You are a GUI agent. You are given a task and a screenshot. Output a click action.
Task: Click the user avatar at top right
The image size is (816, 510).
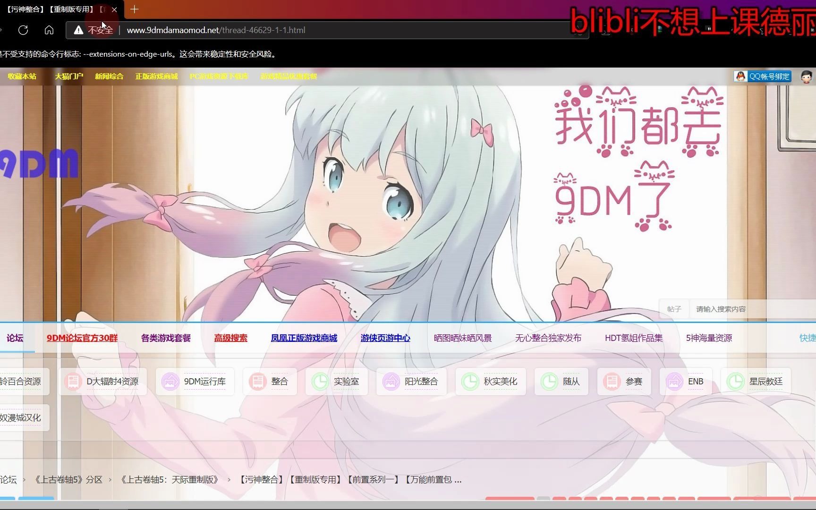coord(807,76)
